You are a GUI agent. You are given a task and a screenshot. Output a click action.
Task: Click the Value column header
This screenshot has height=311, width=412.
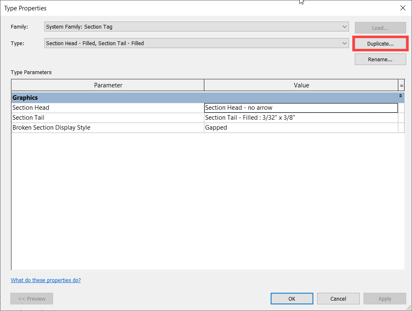pyautogui.click(x=301, y=85)
